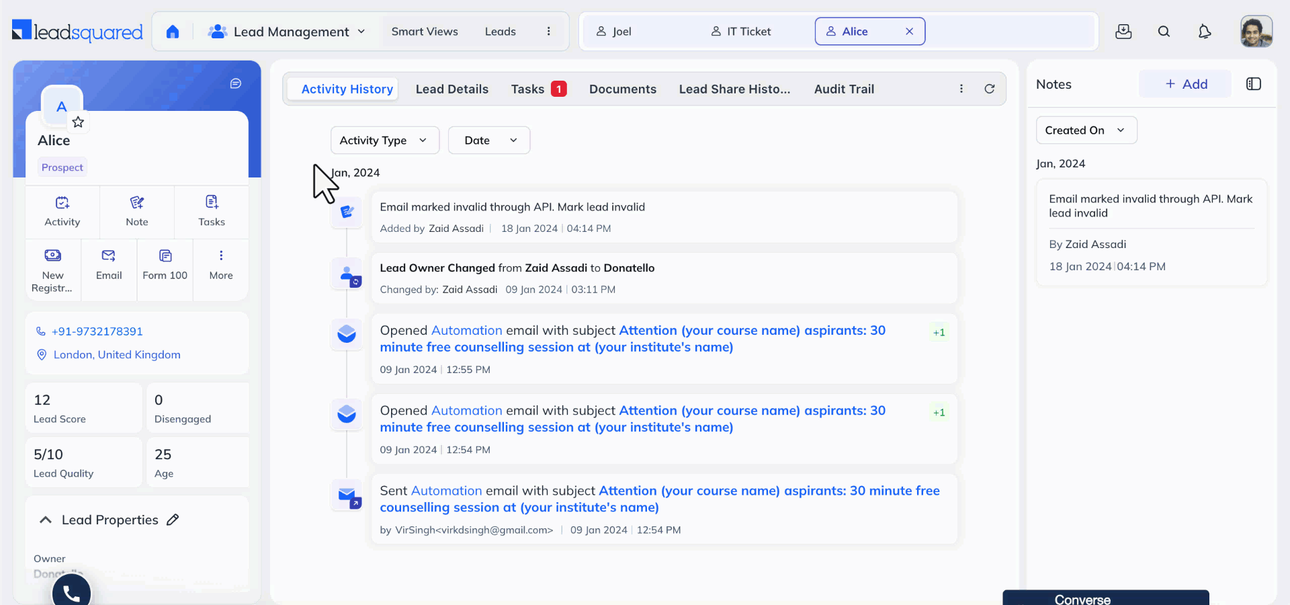
Task: Refresh the activity history list
Action: (x=990, y=89)
